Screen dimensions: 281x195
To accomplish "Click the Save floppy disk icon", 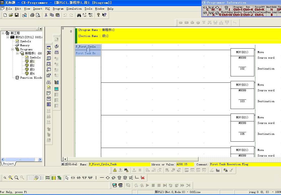I will 17,15.
